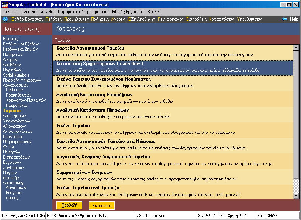This screenshot has width=301, height=220.
Task: Open the Αρχεία menu
Action: (47, 12)
